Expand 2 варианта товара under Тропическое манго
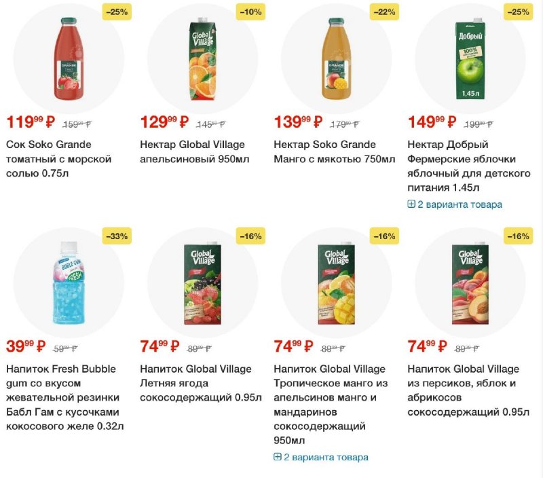This screenshot has width=543, height=478. 321,457
